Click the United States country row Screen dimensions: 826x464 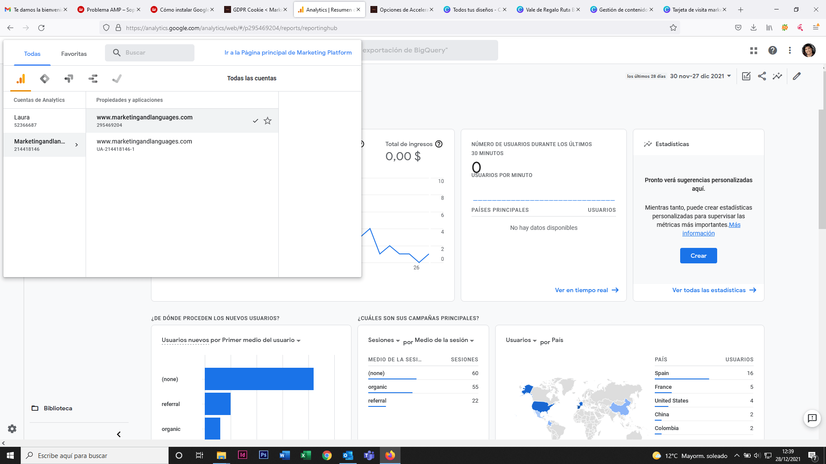pyautogui.click(x=704, y=400)
